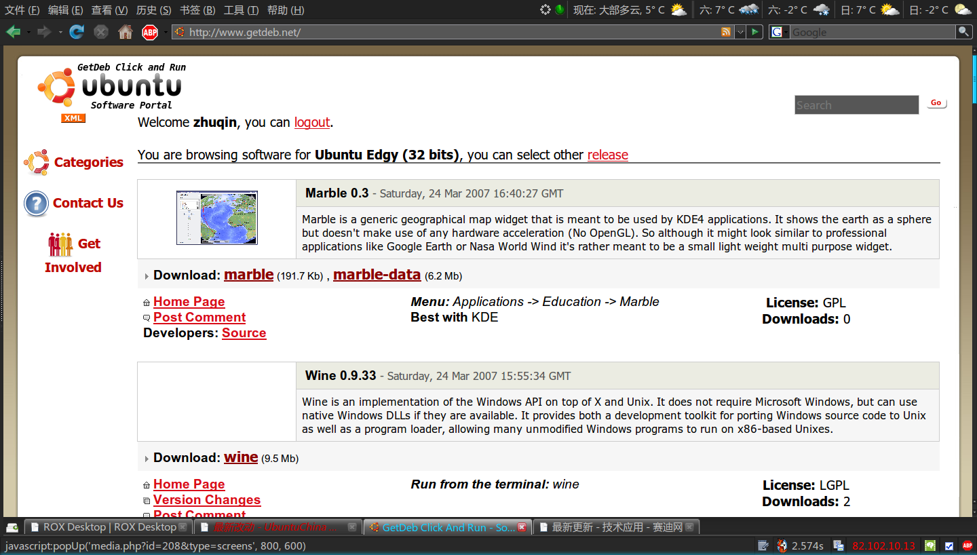Click the people icon for Get Involved
The height and width of the screenshot is (555, 977).
(60, 244)
